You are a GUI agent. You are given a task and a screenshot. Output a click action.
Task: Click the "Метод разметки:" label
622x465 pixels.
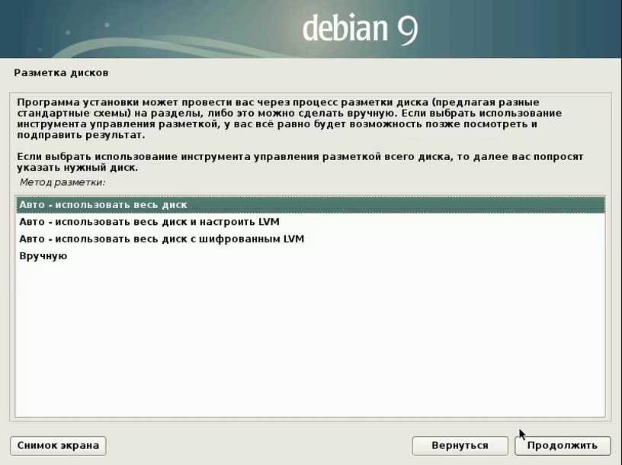(63, 183)
